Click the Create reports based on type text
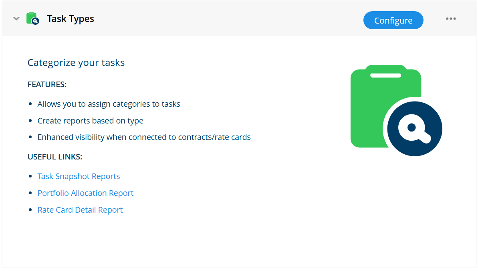 90,121
